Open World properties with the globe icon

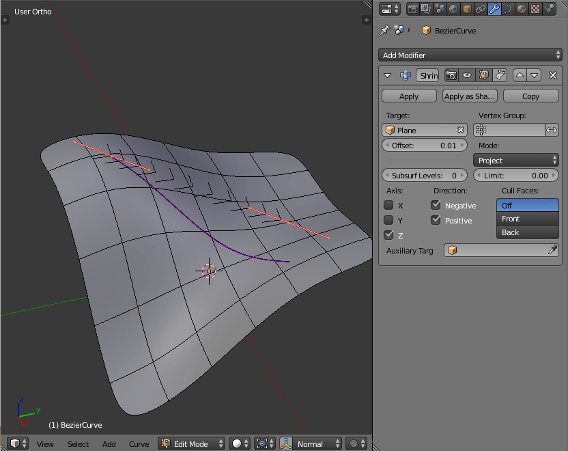453,8
